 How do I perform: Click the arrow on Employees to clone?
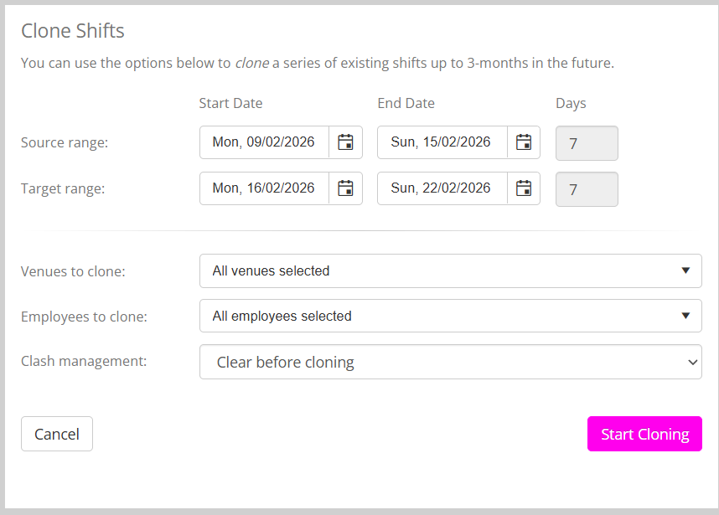(x=685, y=316)
